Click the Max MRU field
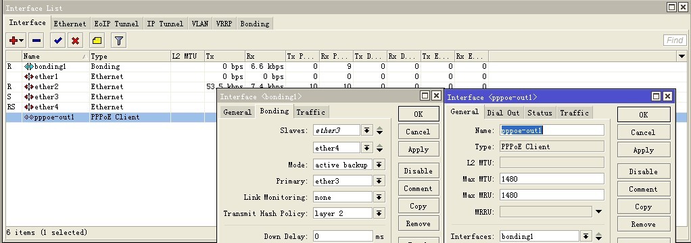 point(552,195)
